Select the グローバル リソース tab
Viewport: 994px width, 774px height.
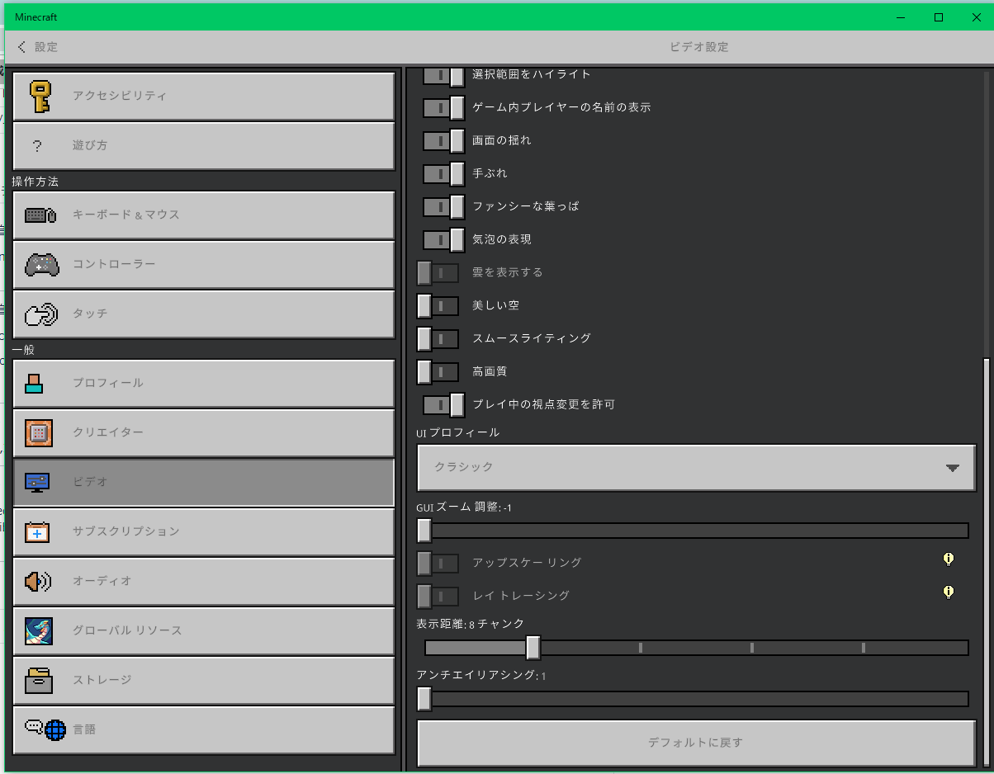pyautogui.click(x=203, y=630)
